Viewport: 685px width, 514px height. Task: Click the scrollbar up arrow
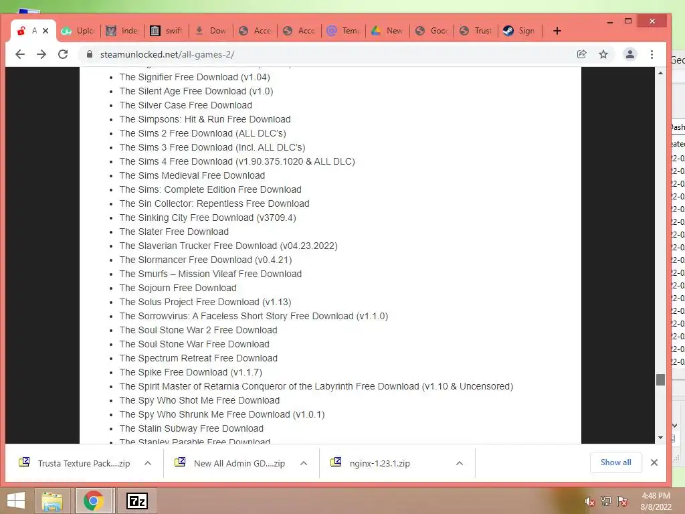coord(660,73)
